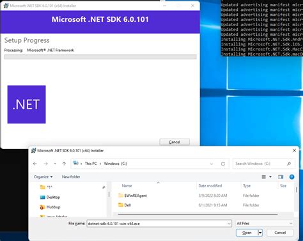Click the Hubbup icon in navigation pane
The image size is (303, 241).
(42, 207)
